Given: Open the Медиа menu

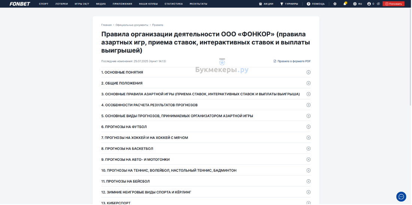Looking at the screenshot, I should [101, 4].
